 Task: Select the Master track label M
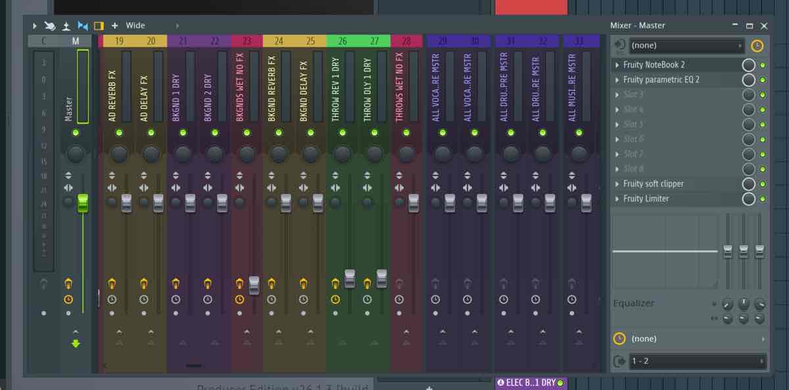76,41
